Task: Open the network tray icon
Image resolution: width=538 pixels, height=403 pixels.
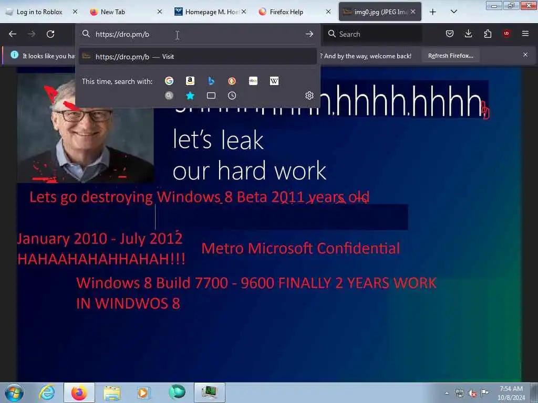Action: (460, 394)
